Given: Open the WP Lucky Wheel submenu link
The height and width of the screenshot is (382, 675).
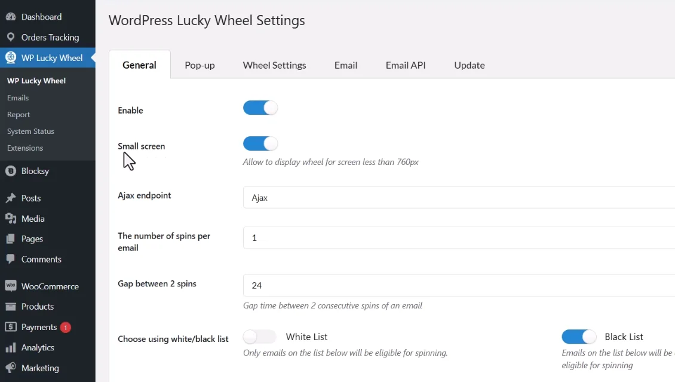Looking at the screenshot, I should tap(36, 81).
